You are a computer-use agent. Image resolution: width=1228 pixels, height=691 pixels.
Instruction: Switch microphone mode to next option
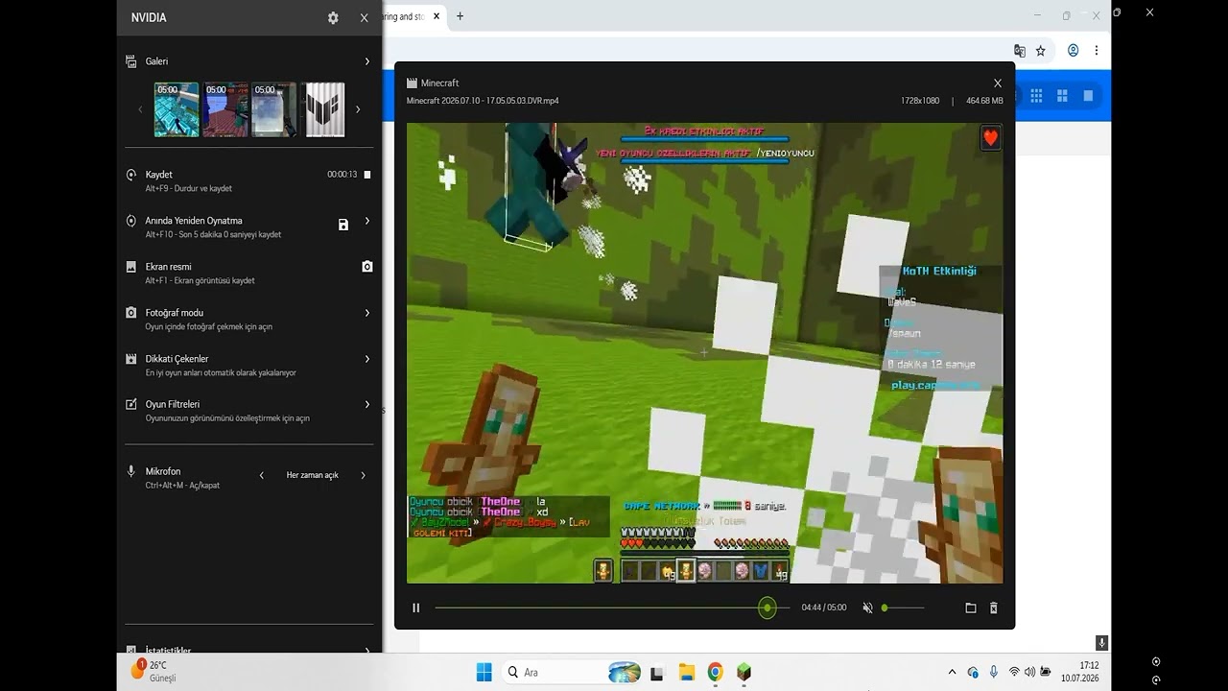click(363, 475)
